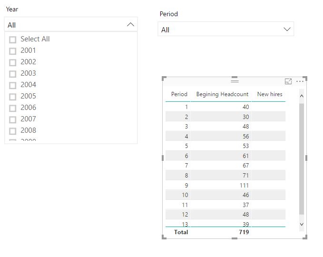
Task: Select headcount value 37 in period 11
Action: [x=245, y=205]
